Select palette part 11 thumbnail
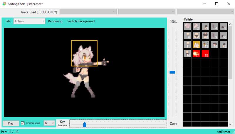235x134 pixels. [187, 44]
